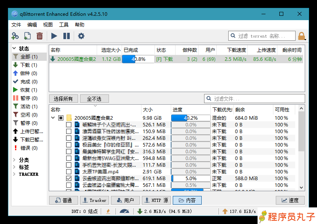Open the 视图 menu
Screen dimensions: 317x224
click(x=48, y=25)
